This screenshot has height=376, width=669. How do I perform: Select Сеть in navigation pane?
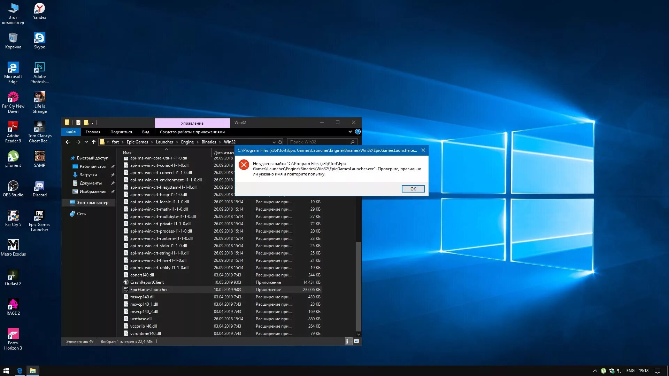click(78, 214)
